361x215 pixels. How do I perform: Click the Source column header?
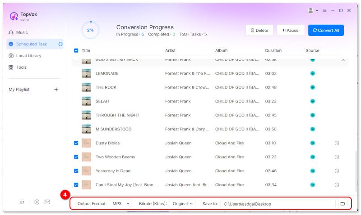(312, 51)
